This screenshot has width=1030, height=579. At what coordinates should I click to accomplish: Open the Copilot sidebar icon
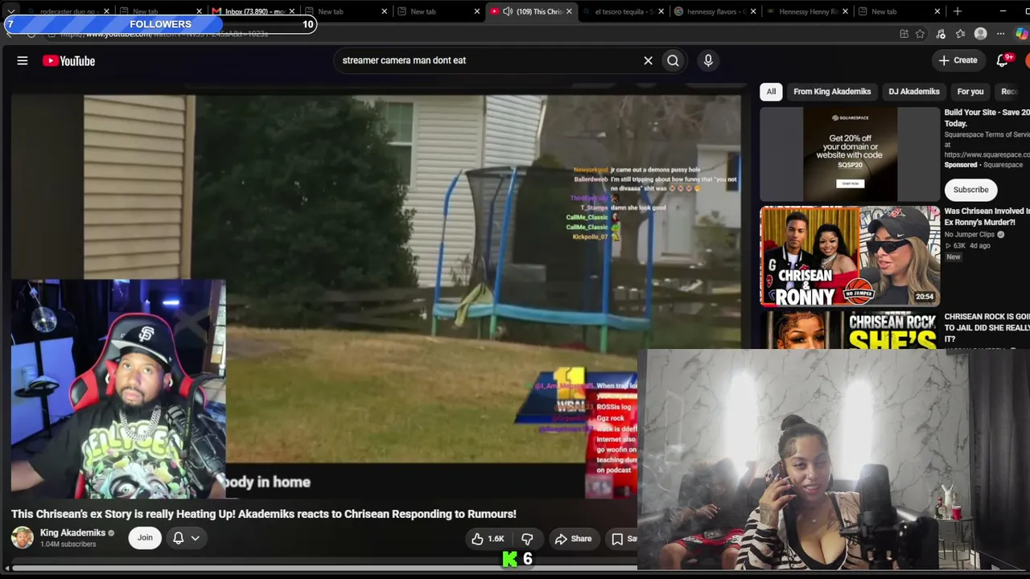1022,34
